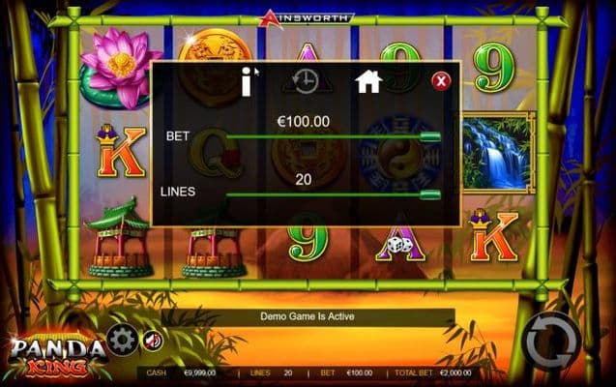This screenshot has width=616, height=387.
Task: Click the Ainsworth logo at top
Action: [308, 18]
